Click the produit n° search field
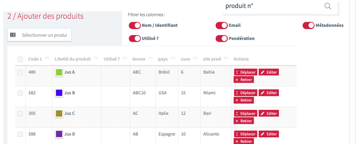356x144 pixels. click(x=273, y=6)
